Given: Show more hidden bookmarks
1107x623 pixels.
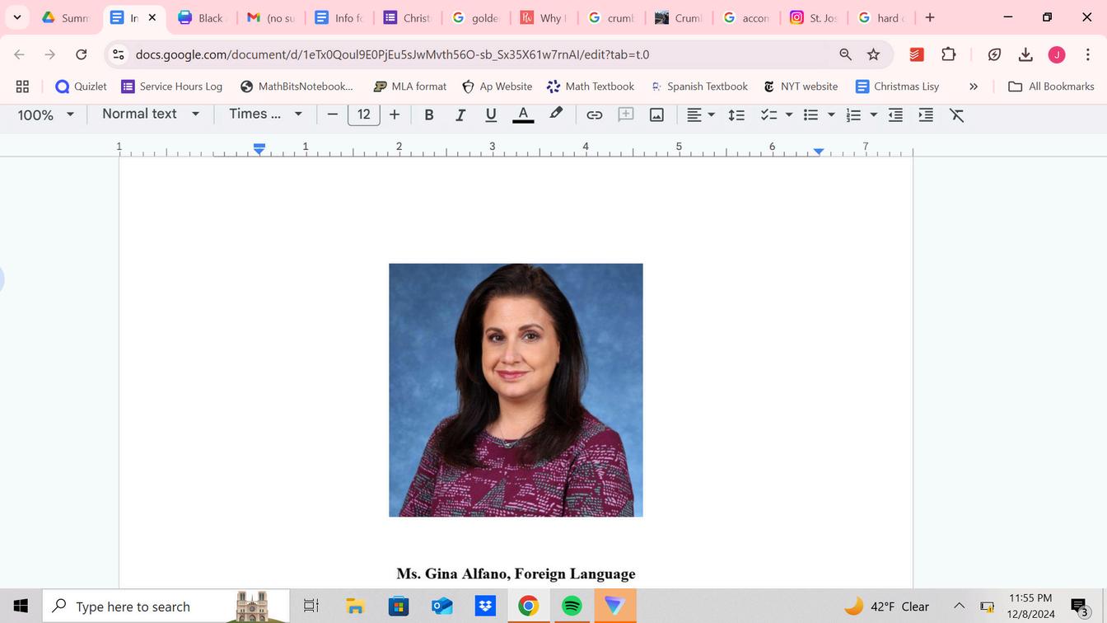Looking at the screenshot, I should point(974,86).
